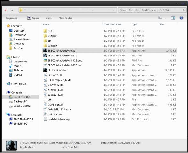Image resolution: width=188 pixels, height=153 pixels.
Task: Click the change view icon
Action: [160, 18]
